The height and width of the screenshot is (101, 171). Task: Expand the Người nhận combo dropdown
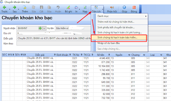[44, 28]
